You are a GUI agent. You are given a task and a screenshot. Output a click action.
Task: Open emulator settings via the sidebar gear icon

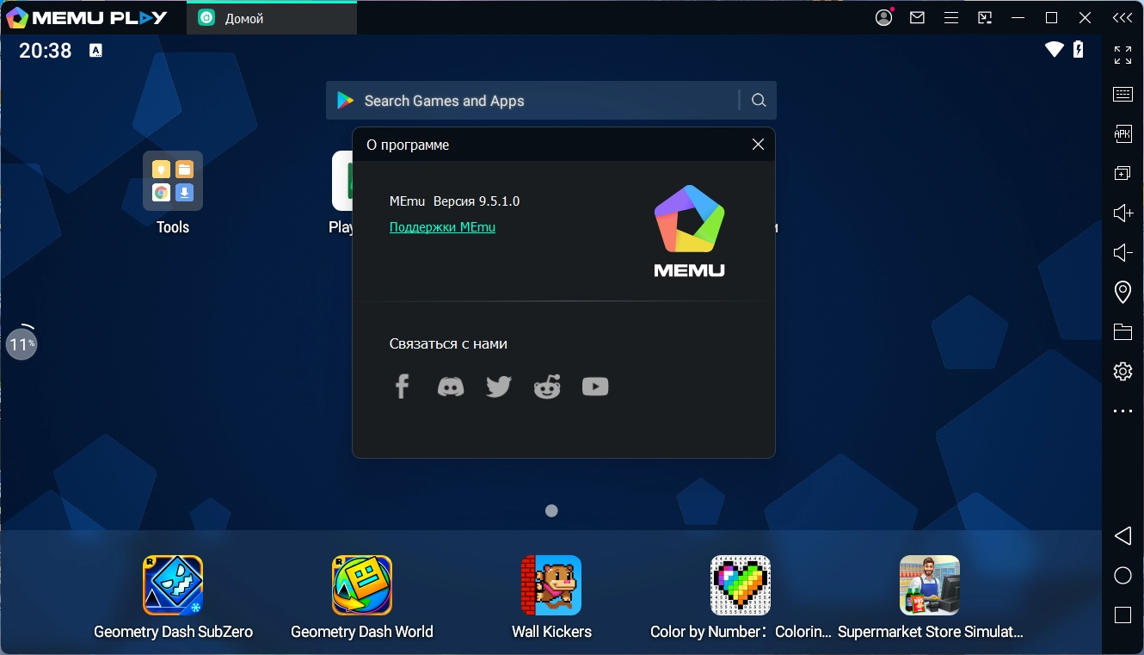pos(1122,371)
